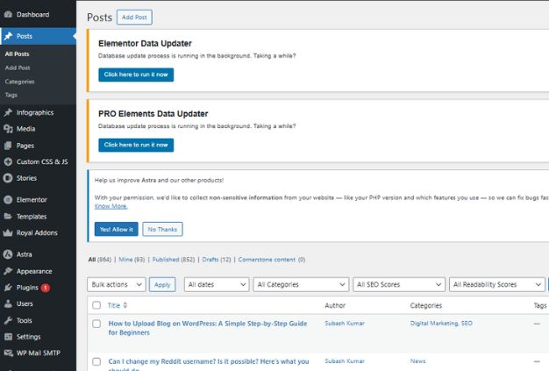Open the Astra theme icon
Viewport: 549px width, 371px height.
(8, 254)
